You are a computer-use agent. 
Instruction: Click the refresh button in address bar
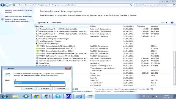131,5
